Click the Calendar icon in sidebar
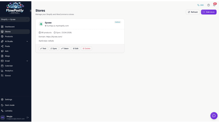This screenshot has height=123, width=219. [2, 66]
